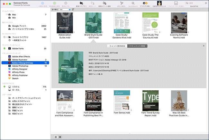Screen dimensions: 209x140
Task: Click info icon beside Abbreviation Guide thumbnail
Action: tap(74, 32)
